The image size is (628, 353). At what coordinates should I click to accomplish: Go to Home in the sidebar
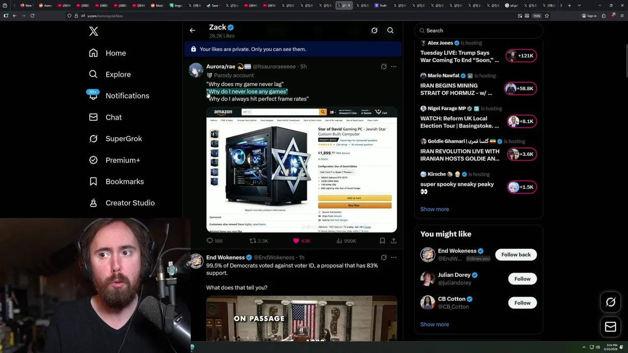pyautogui.click(x=107, y=53)
